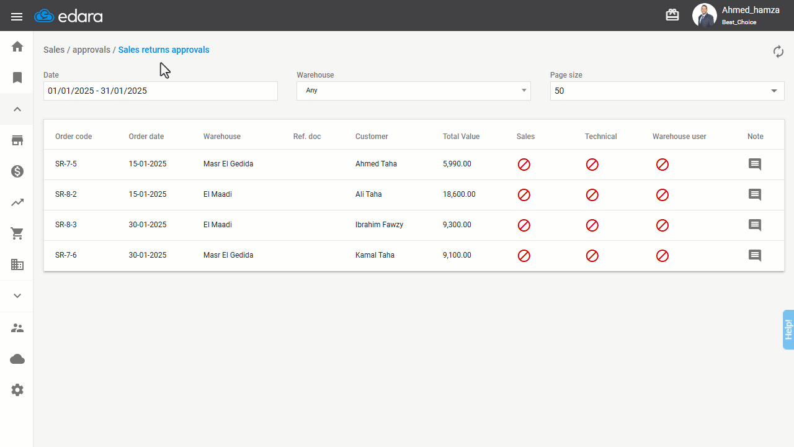The width and height of the screenshot is (794, 447).
Task: Toggle Sales approval for SR-8-3
Action: click(524, 225)
